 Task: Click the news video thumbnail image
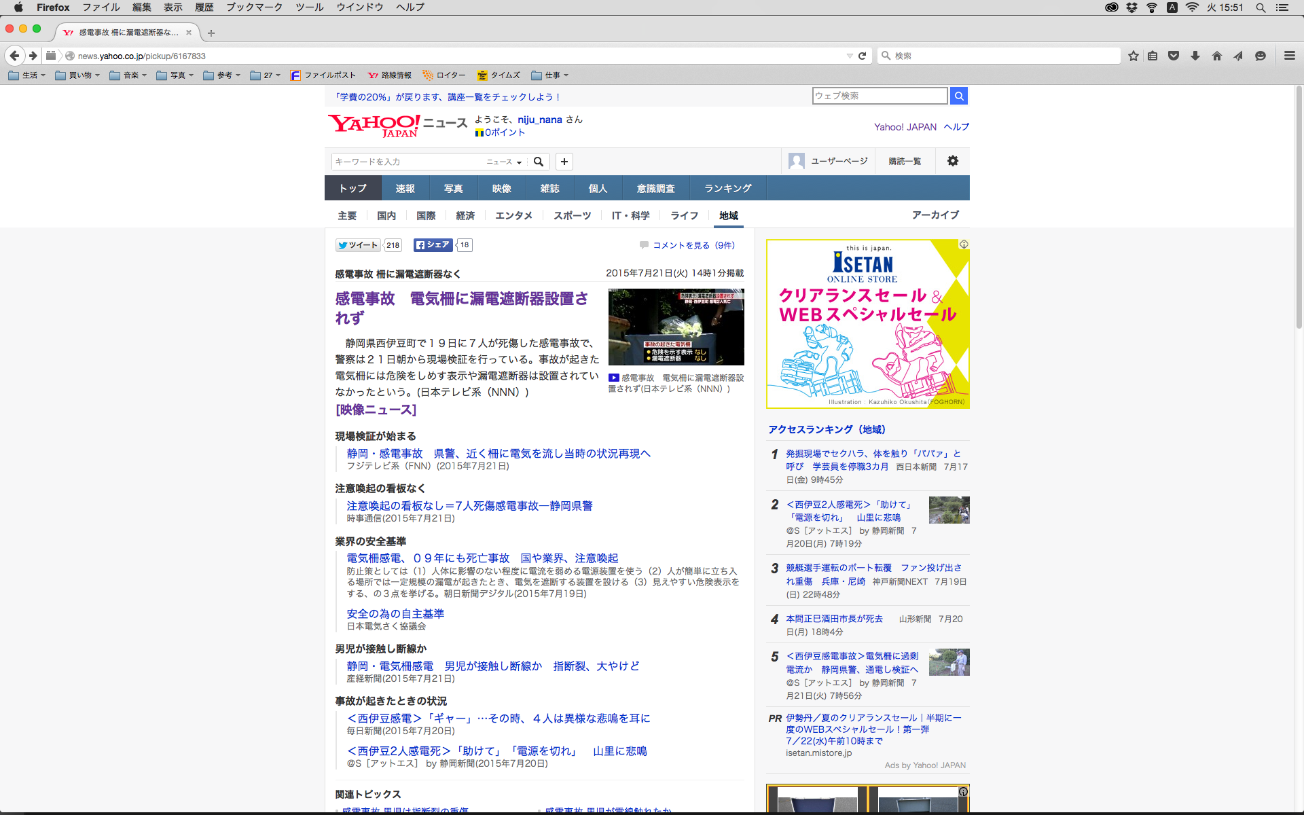(676, 327)
